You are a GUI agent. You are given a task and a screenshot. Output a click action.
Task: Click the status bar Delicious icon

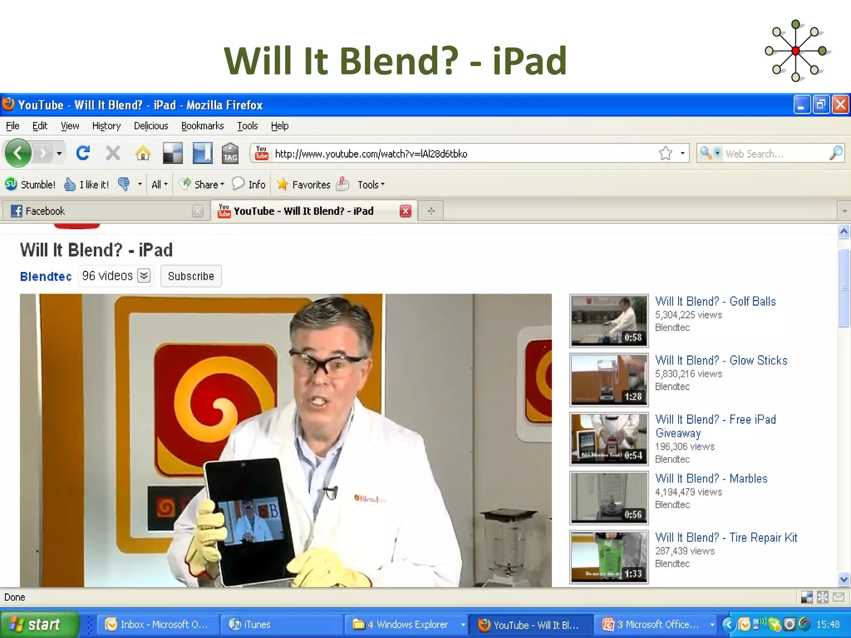807,597
